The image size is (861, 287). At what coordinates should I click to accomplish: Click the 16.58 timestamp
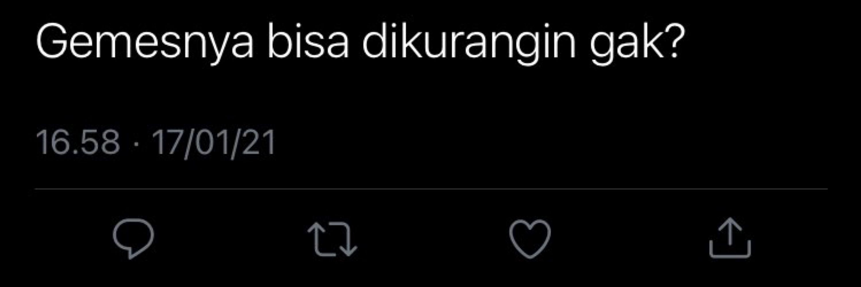coord(77,143)
